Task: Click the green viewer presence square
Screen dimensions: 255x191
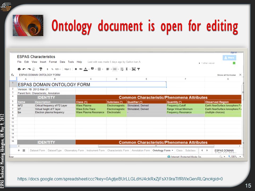Action: pyautogui.click(x=234, y=63)
